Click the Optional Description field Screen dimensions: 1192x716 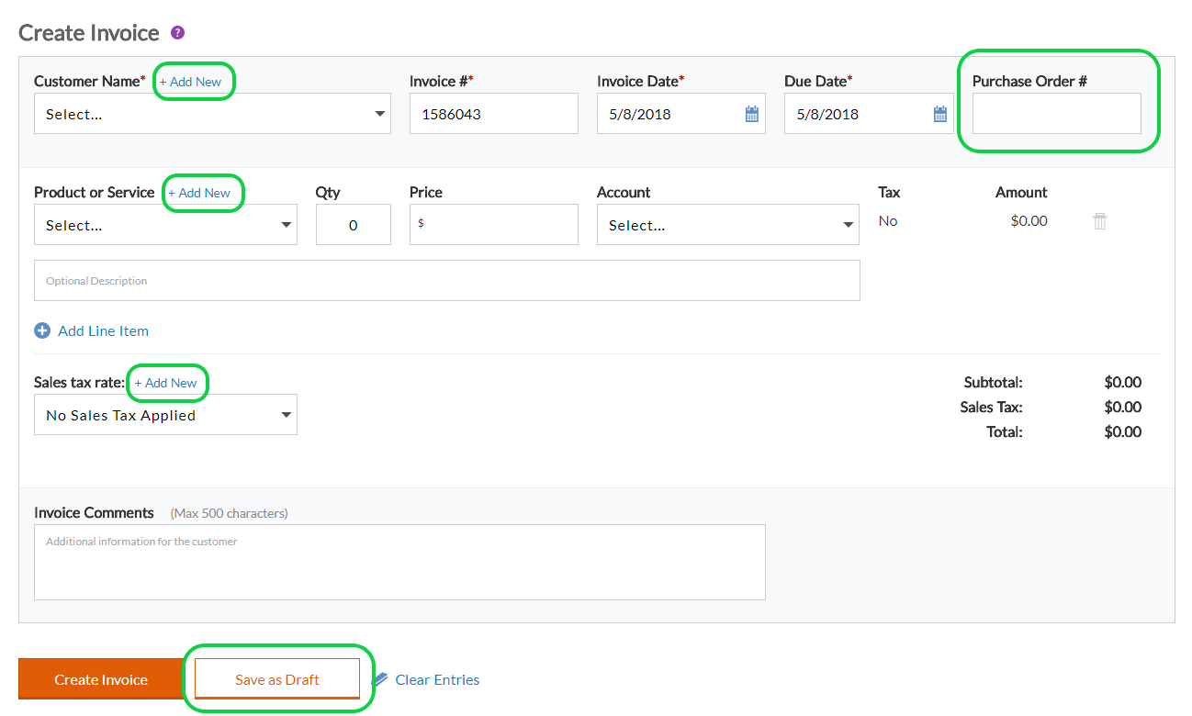[x=447, y=281]
